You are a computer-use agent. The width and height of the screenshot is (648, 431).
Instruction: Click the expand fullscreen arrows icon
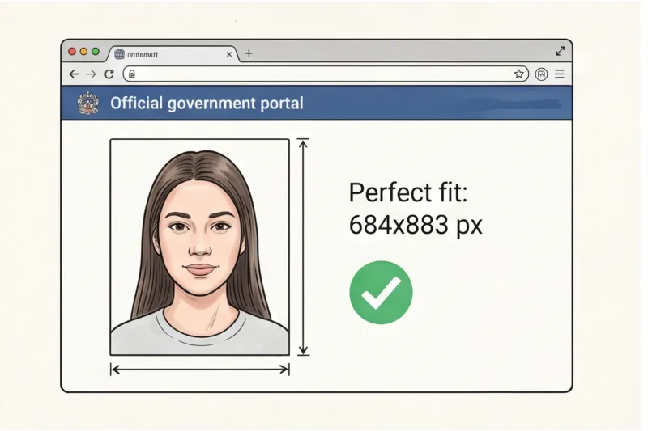click(561, 51)
